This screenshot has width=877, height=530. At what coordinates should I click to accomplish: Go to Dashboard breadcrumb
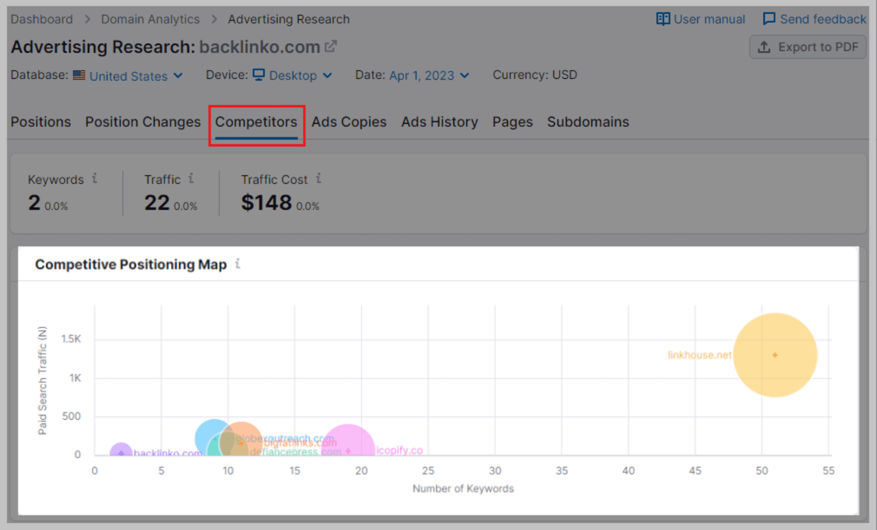[x=42, y=19]
